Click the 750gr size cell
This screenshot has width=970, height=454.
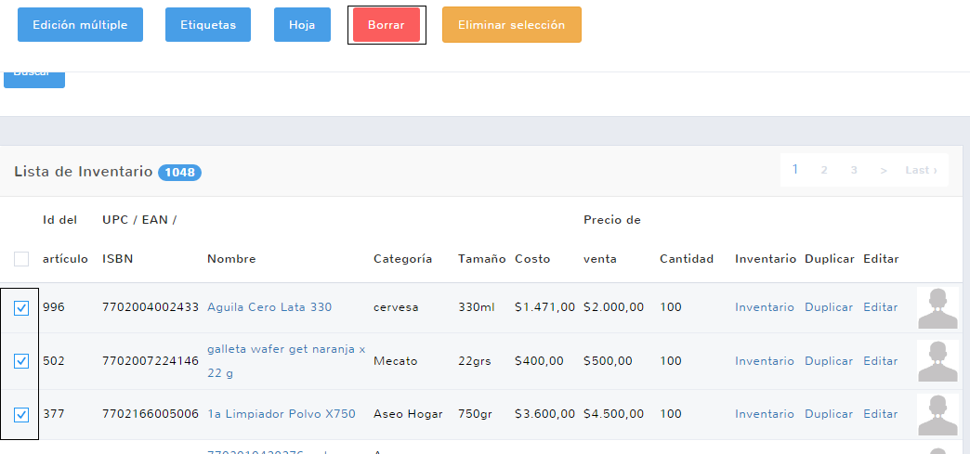coord(475,414)
